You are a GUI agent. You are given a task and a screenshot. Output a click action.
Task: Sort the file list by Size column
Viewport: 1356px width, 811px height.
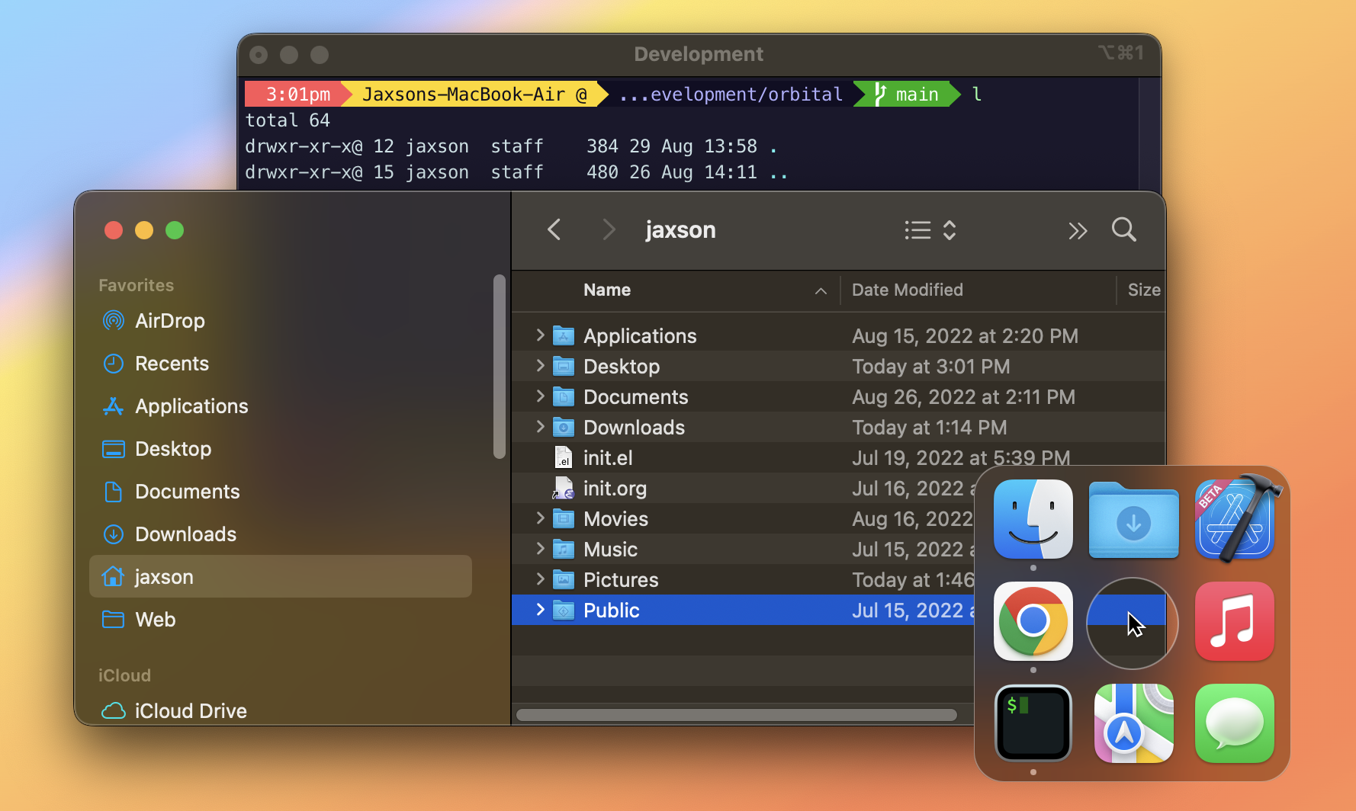pyautogui.click(x=1142, y=290)
